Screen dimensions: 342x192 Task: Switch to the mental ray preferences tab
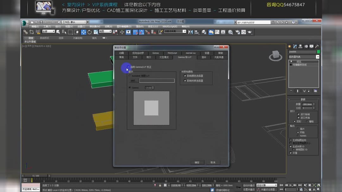190,53
